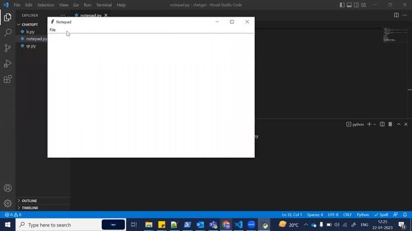The height and width of the screenshot is (231, 412).
Task: Open PowerShell from taskbar
Action: pos(187,225)
